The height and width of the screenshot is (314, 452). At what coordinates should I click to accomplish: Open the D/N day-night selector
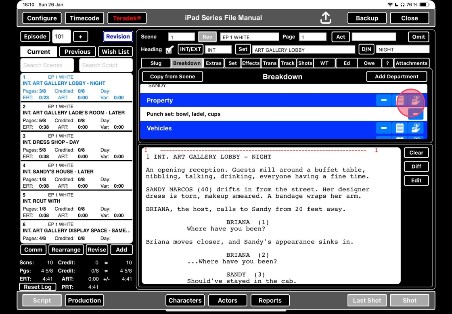[366, 49]
